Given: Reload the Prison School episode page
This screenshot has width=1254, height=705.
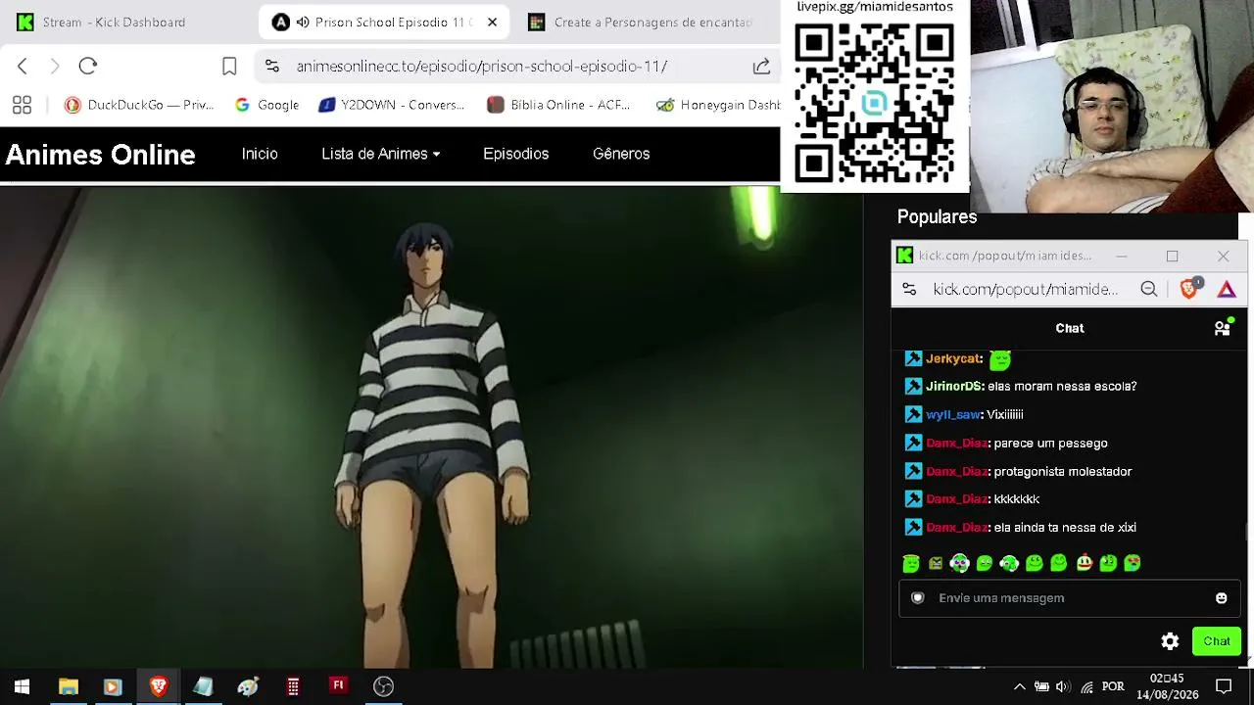Looking at the screenshot, I should 88,67.
